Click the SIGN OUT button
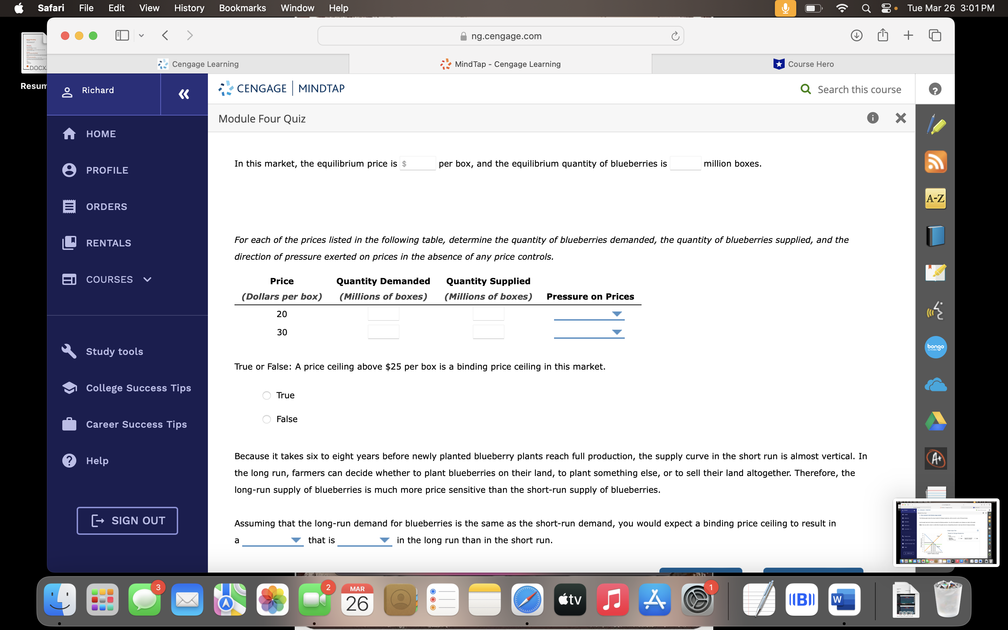The image size is (1008, 630). [x=127, y=520]
